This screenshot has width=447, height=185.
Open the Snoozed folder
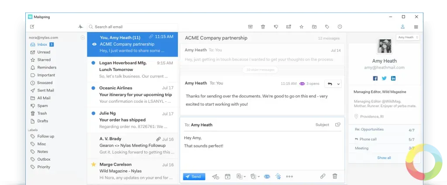click(x=41, y=83)
